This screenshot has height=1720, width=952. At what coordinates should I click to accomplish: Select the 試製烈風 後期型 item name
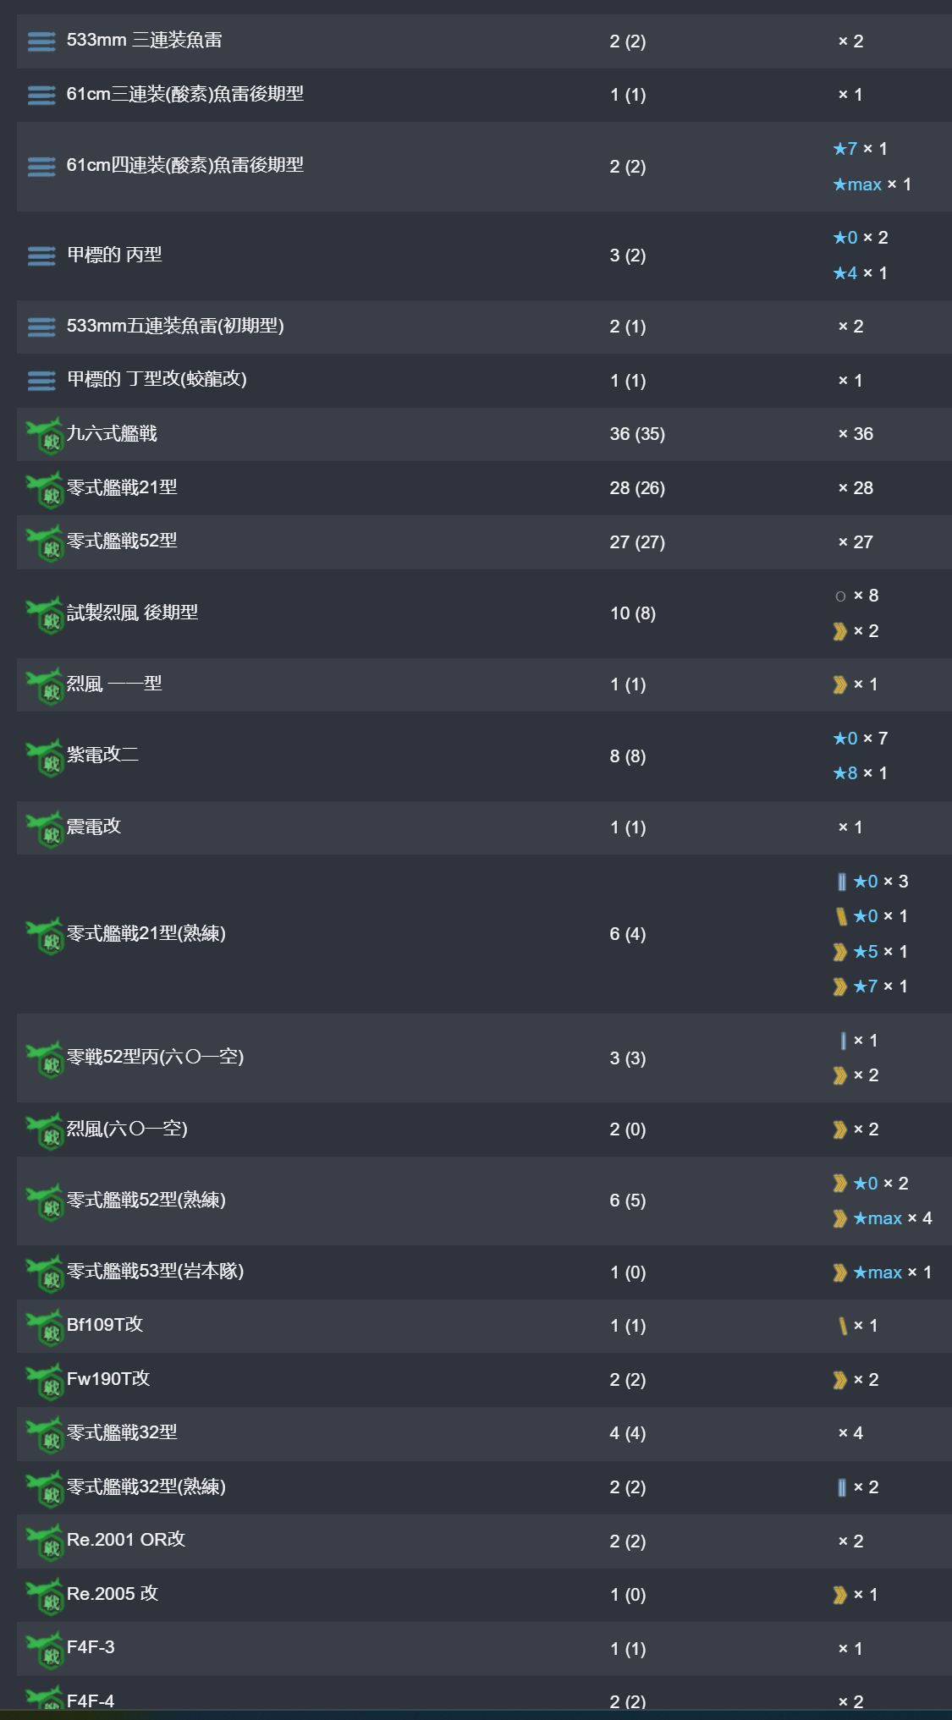coord(133,613)
